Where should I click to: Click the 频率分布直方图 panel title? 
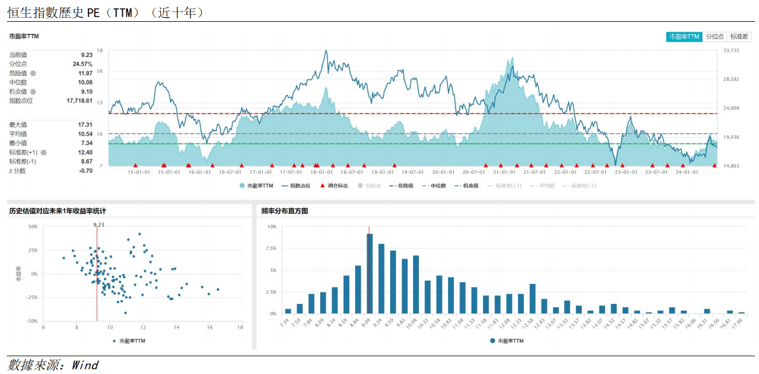coord(285,212)
